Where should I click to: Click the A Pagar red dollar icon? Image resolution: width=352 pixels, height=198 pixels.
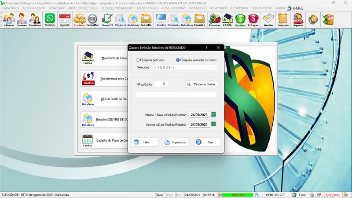click(x=253, y=19)
